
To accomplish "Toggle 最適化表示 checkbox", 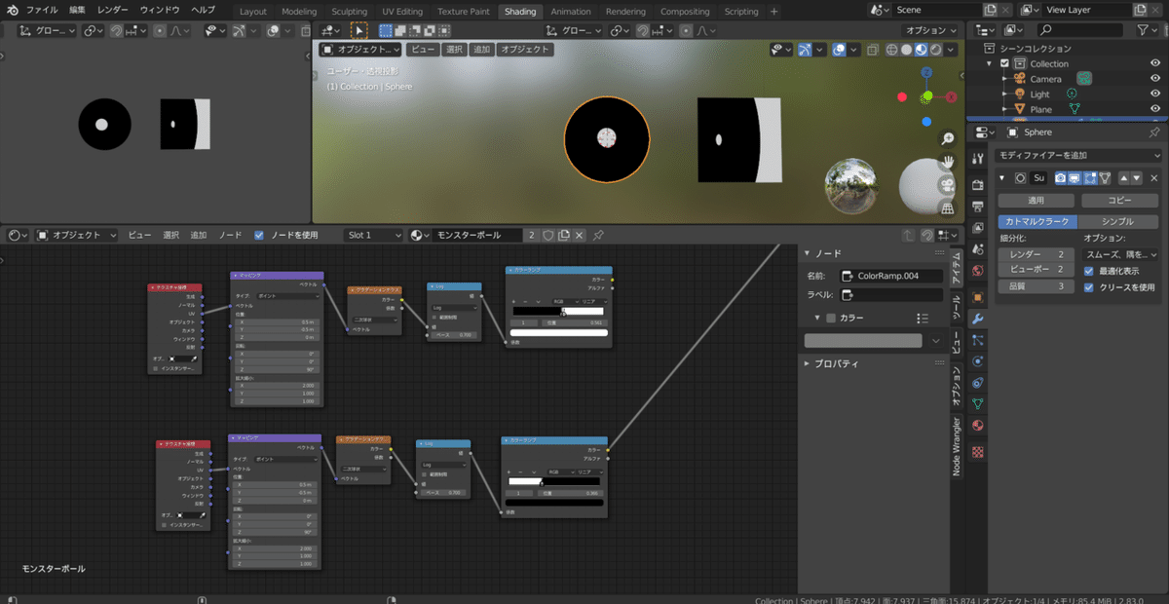I will click(1089, 270).
